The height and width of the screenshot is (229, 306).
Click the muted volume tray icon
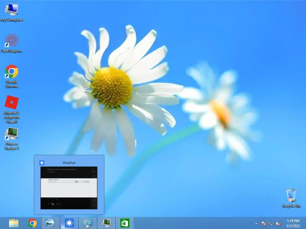(278, 223)
